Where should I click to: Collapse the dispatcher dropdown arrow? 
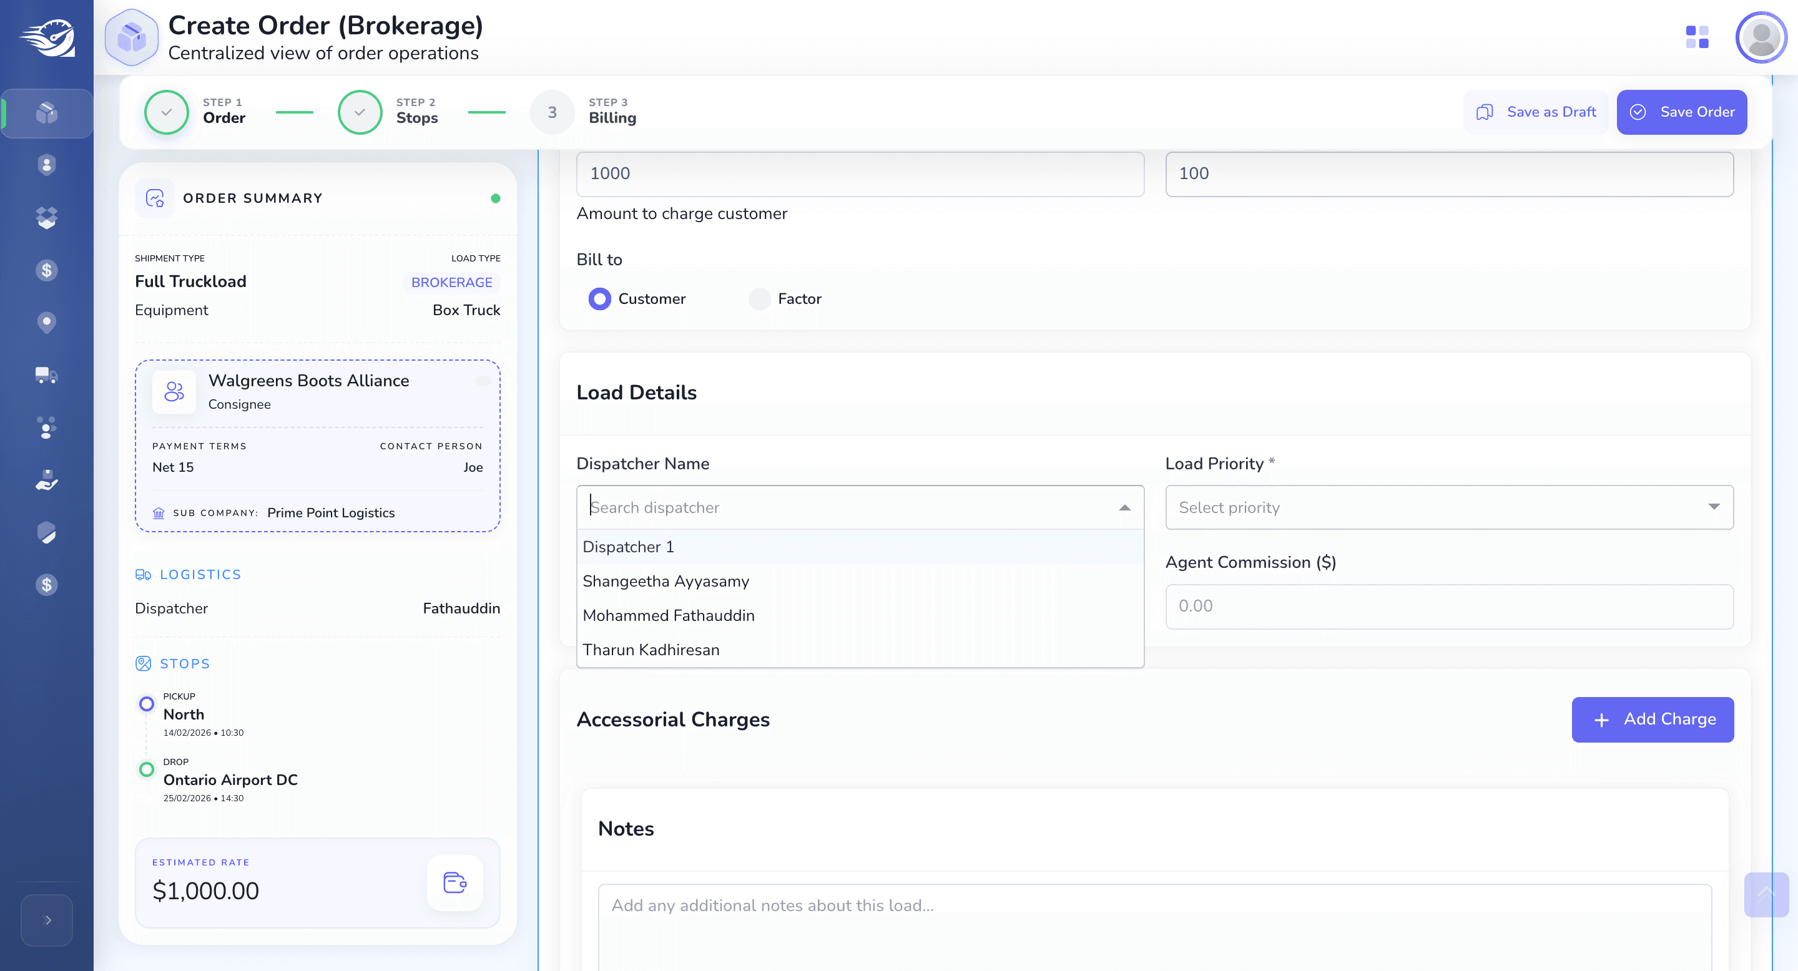click(x=1124, y=507)
